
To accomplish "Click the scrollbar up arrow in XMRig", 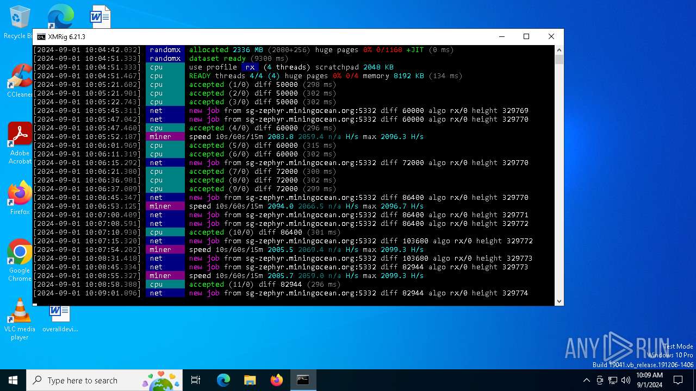I will point(559,50).
